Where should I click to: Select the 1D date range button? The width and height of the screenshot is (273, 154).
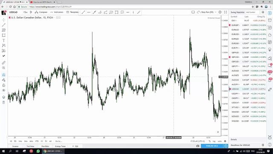click(x=11, y=141)
